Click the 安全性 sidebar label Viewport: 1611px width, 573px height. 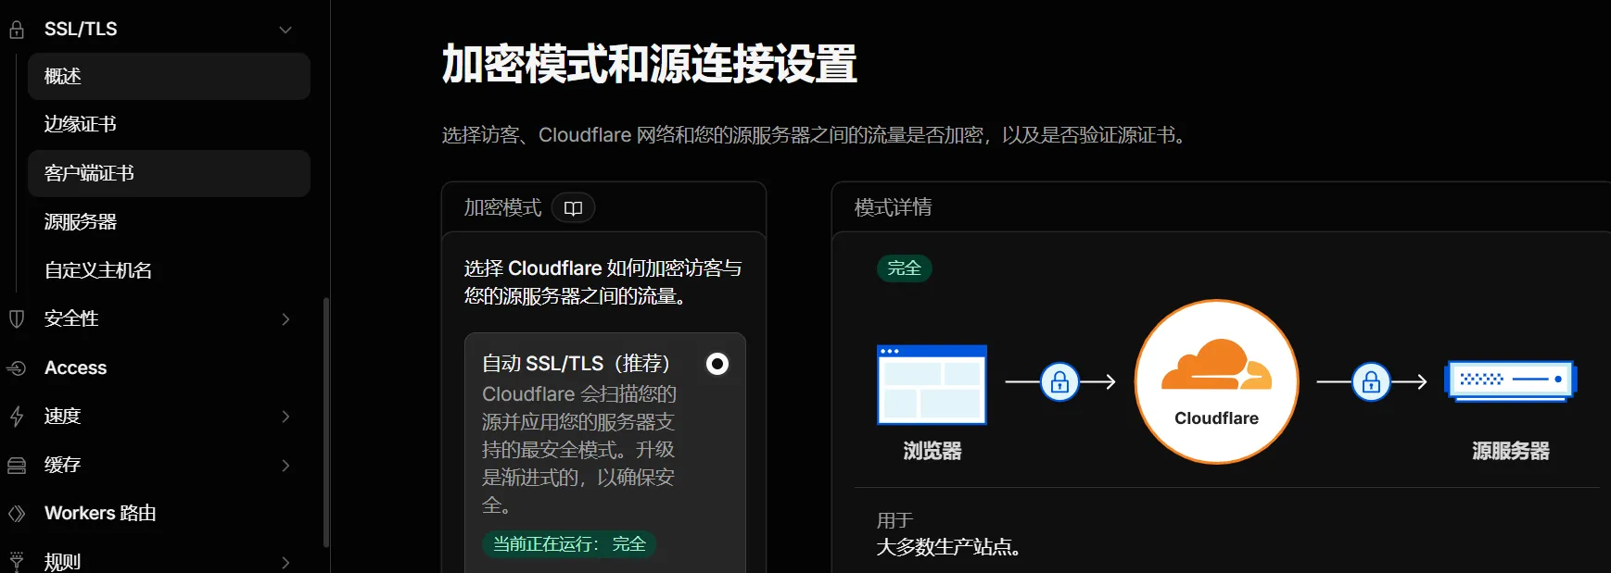coord(71,319)
